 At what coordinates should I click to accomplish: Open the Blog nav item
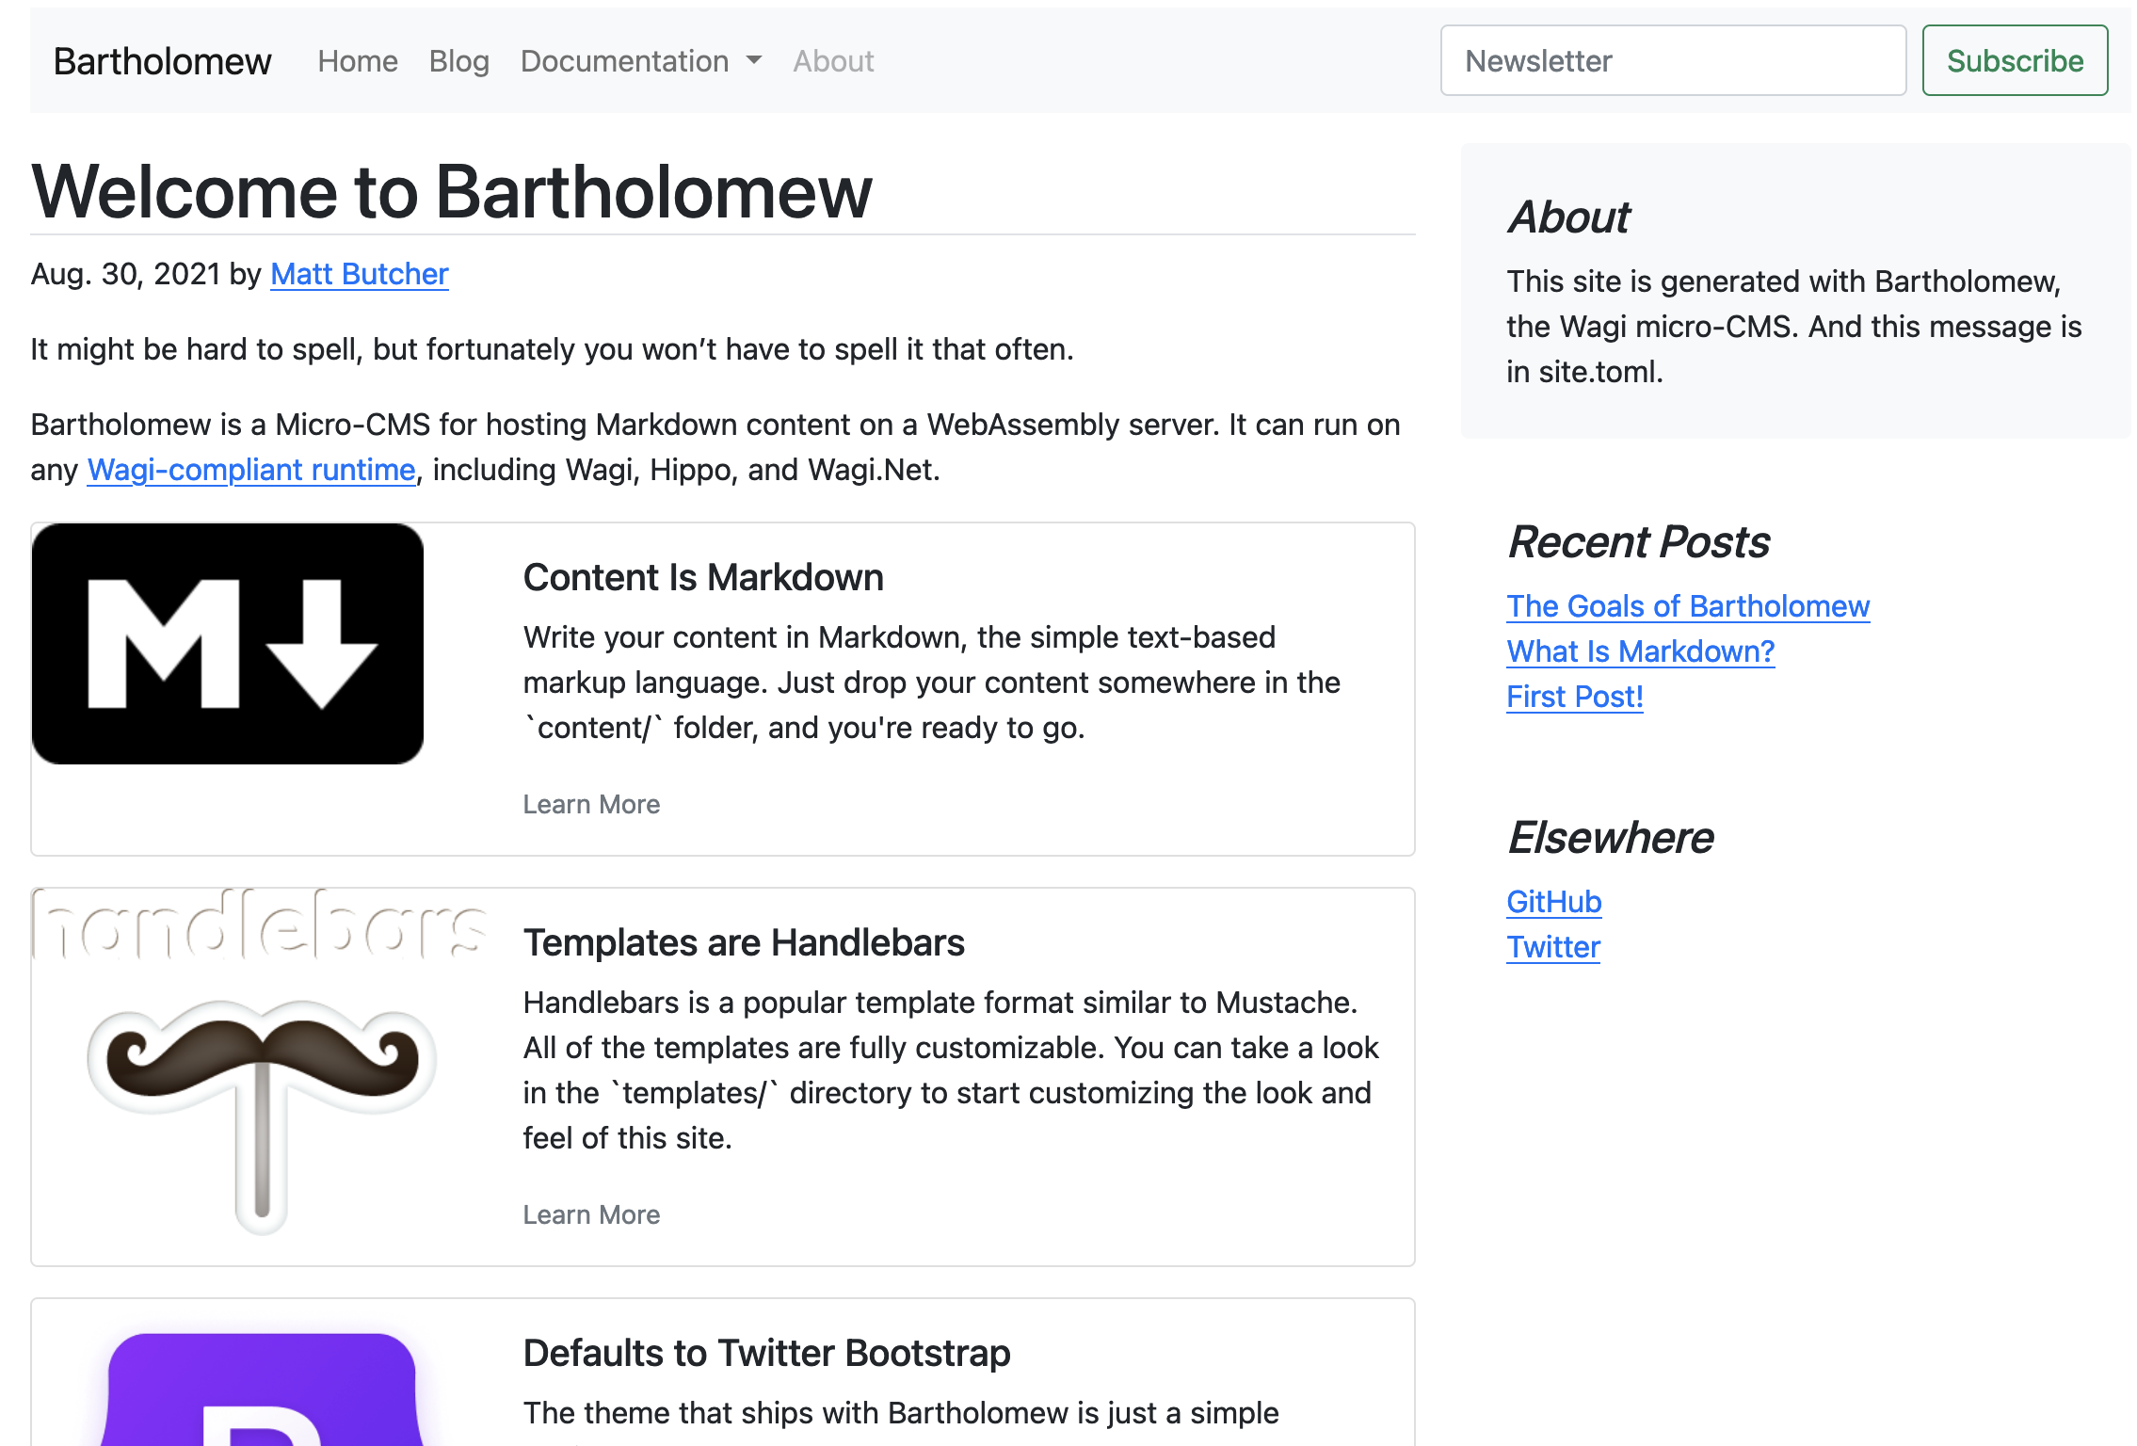coord(459,61)
